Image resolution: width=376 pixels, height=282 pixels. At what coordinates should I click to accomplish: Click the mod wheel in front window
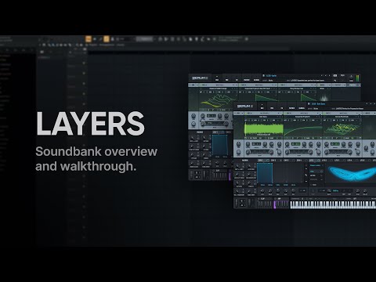(x=250, y=203)
